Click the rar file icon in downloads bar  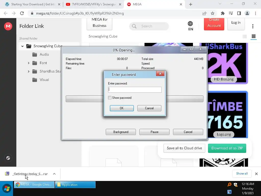[7, 174]
